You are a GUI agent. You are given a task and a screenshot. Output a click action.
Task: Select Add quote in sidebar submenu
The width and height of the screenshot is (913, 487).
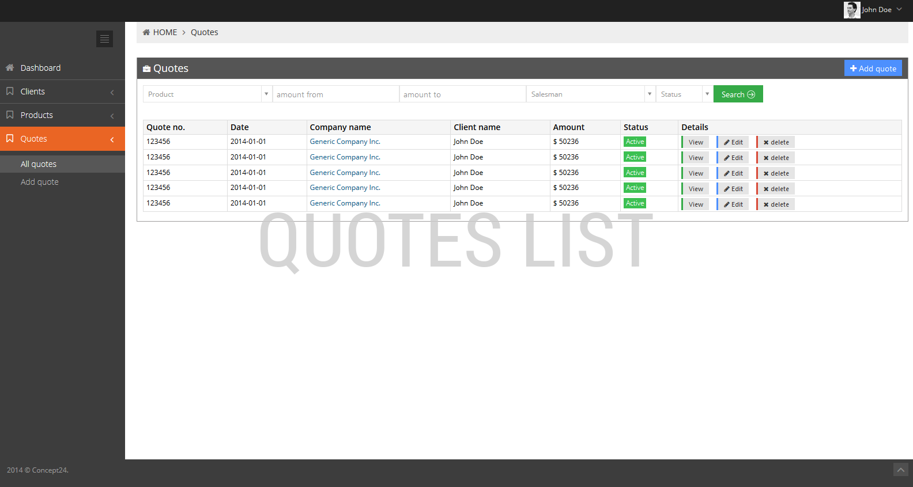[x=40, y=182]
